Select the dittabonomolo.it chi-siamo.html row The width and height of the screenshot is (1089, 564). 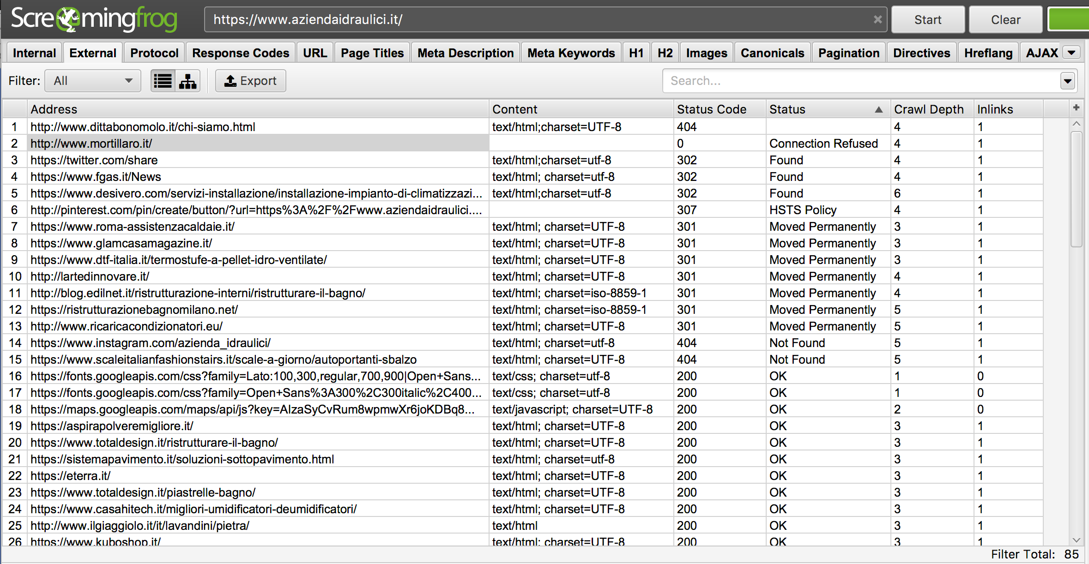pos(523,126)
